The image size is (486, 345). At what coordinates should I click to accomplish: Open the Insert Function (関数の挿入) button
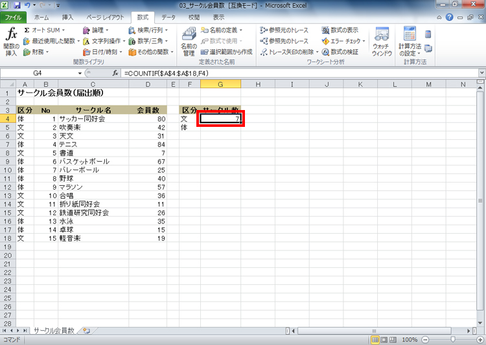click(12, 41)
